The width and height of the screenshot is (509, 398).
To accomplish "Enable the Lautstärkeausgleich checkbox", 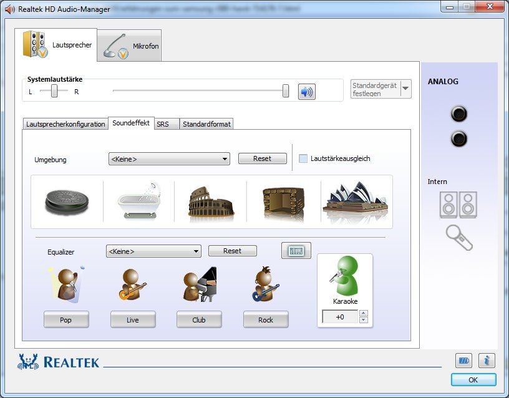I will pyautogui.click(x=303, y=158).
